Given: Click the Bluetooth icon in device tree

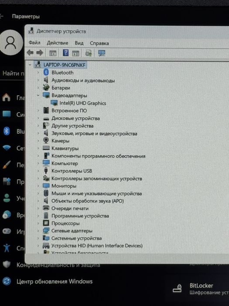Looking at the screenshot, I should 46,73.
